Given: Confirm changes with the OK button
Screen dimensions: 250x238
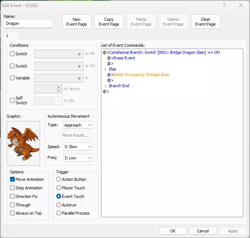Looking at the screenshot, I should click(173, 231).
